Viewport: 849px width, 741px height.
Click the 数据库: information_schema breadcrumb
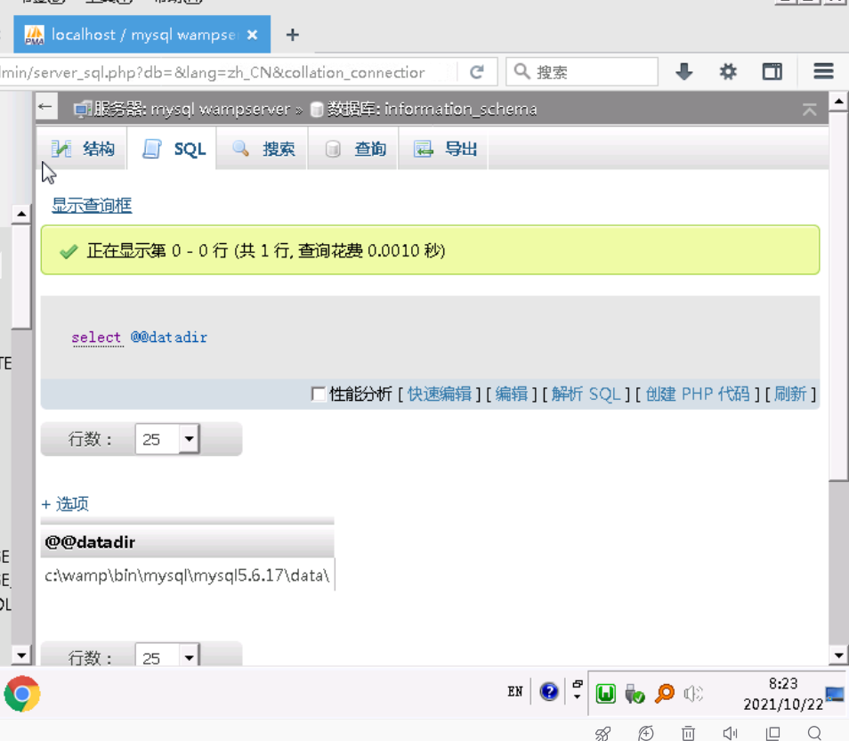[x=424, y=109]
